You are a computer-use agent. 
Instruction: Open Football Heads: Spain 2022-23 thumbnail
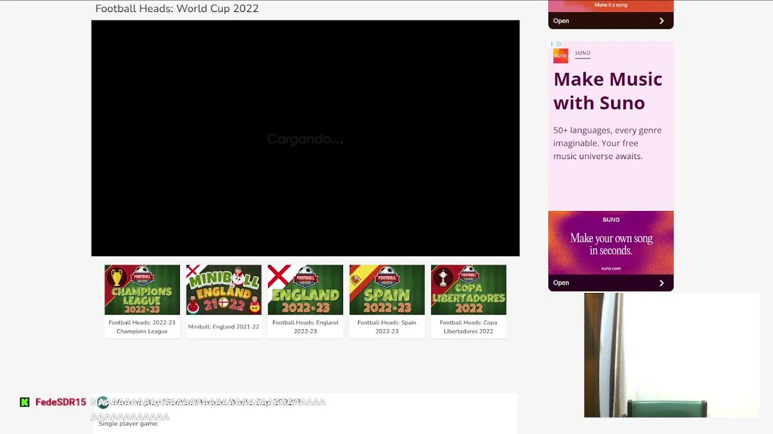[386, 290]
